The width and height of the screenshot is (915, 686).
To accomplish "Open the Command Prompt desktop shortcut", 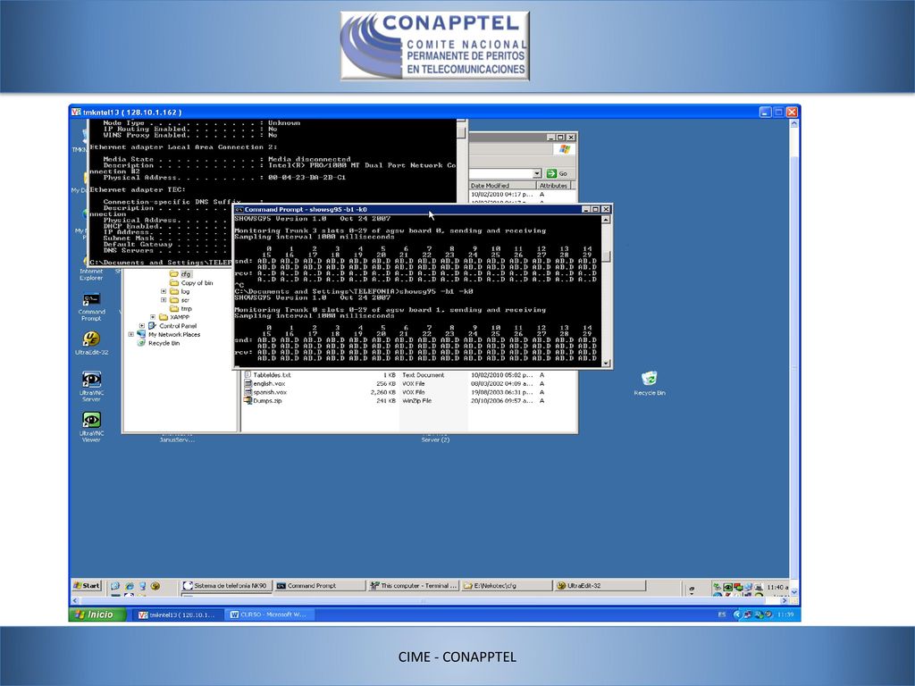I will pos(91,306).
